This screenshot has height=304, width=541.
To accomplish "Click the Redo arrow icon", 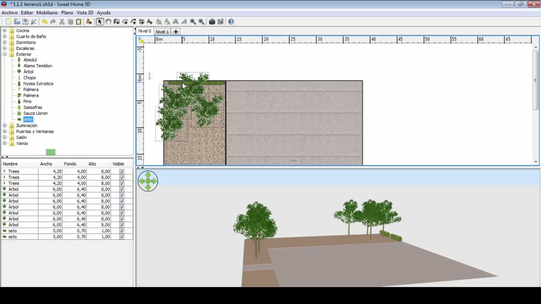I will [x=53, y=22].
